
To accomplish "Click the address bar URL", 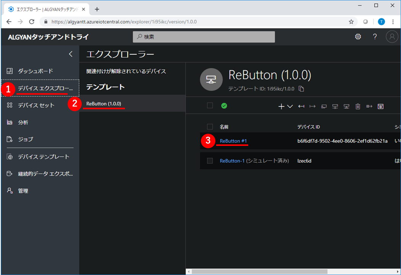I will [124, 22].
